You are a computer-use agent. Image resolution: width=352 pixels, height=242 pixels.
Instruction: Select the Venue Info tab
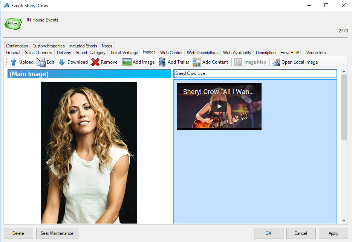coord(316,52)
